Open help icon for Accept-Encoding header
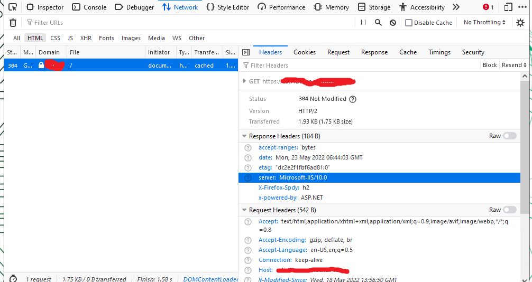 pyautogui.click(x=248, y=240)
